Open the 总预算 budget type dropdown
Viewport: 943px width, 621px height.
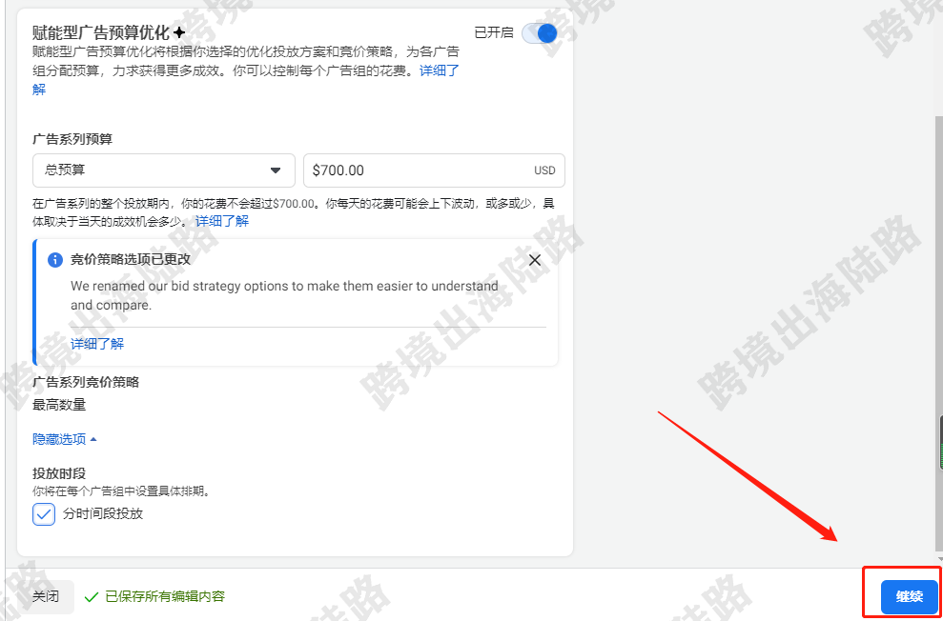click(164, 170)
